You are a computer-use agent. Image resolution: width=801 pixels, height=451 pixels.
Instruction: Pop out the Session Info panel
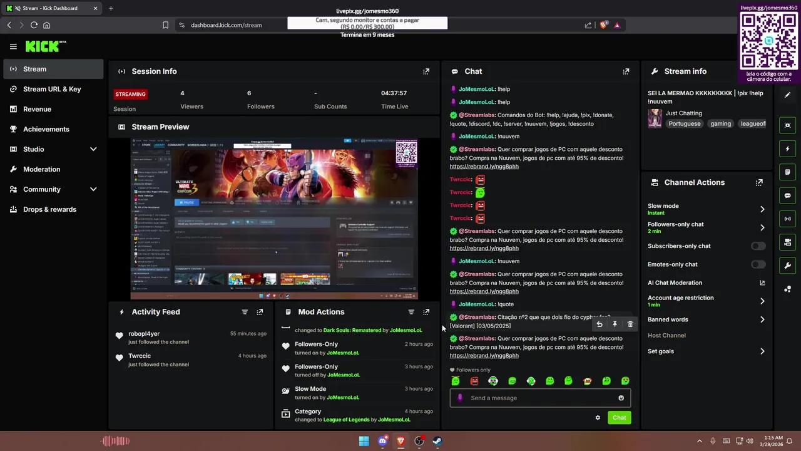pyautogui.click(x=426, y=71)
